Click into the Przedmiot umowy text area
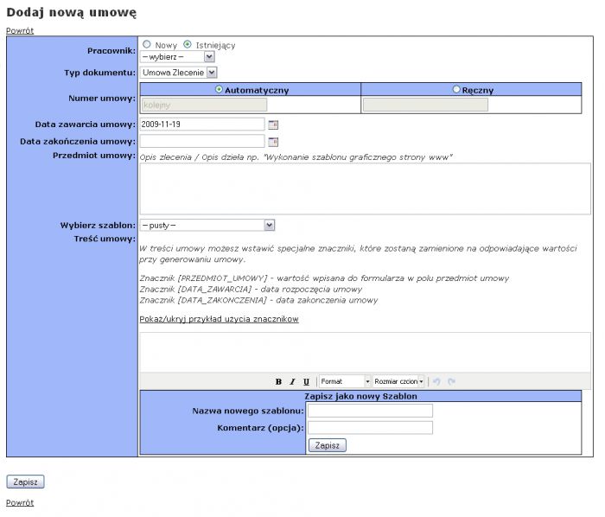Screen dimensions: 605x517 (365, 188)
